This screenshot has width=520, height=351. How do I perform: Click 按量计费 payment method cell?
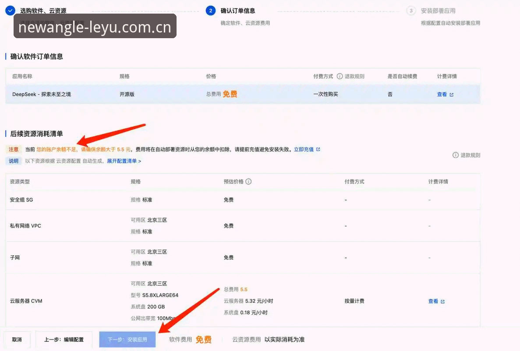pyautogui.click(x=354, y=301)
